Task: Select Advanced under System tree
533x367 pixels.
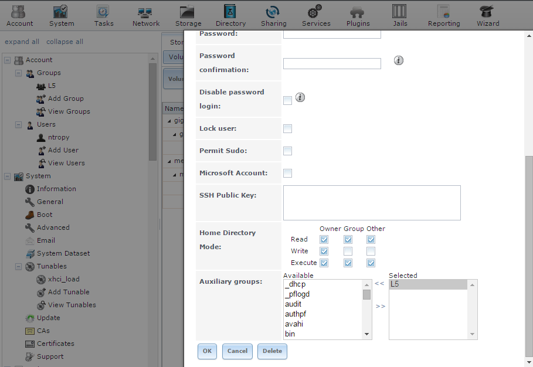Action: (53, 228)
